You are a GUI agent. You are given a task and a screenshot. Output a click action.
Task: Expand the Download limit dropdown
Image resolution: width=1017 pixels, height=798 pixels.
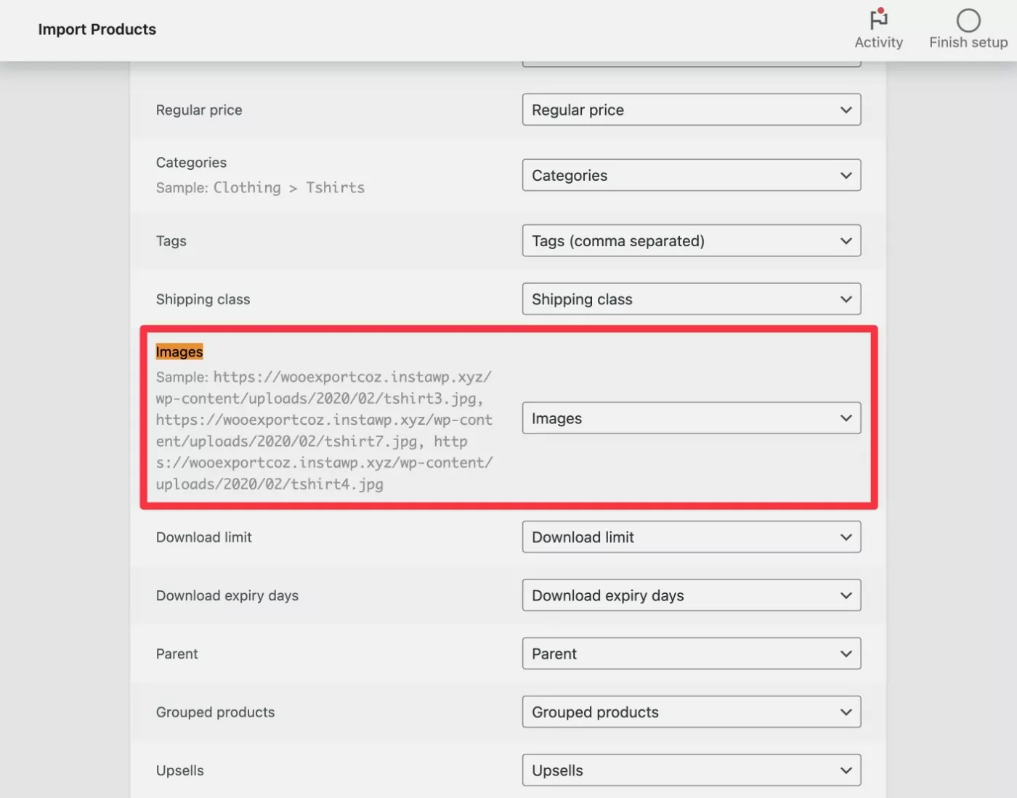point(691,537)
